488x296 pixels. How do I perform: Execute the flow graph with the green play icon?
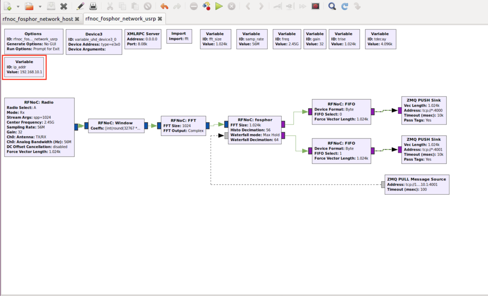point(218,7)
